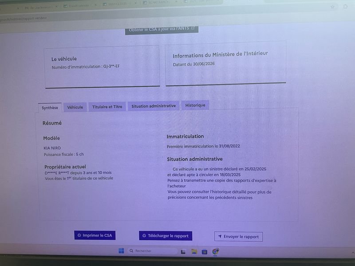Click the 'Situation administrative' section heading
Screen dimensions: 355x266
pyautogui.click(x=195, y=159)
